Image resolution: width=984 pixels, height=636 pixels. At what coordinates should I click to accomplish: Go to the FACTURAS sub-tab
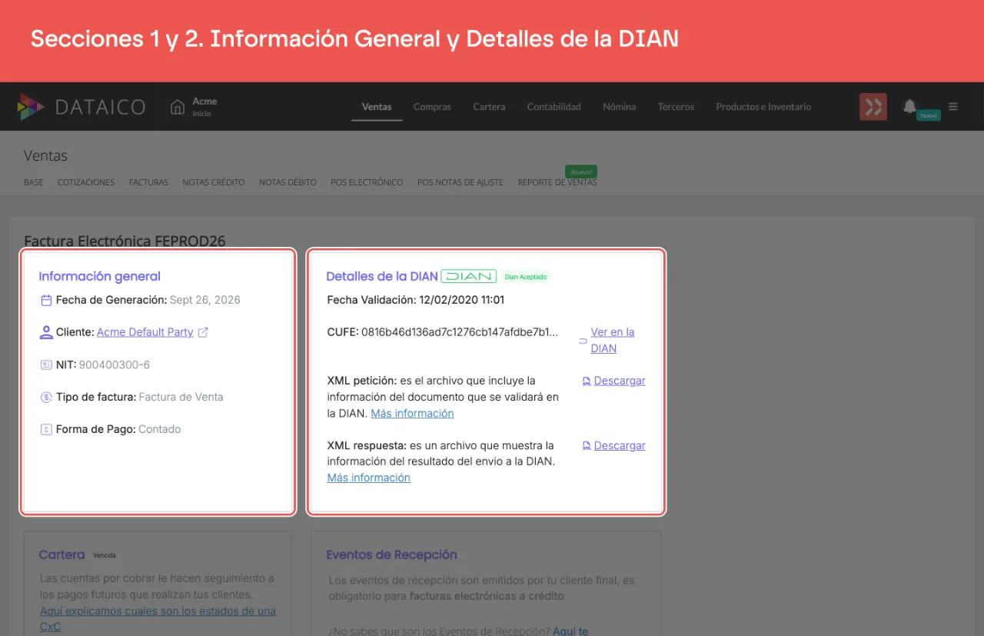(x=148, y=182)
